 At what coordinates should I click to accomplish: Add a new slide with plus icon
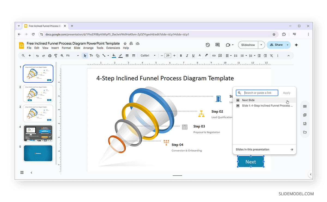pyautogui.click(x=30, y=55)
